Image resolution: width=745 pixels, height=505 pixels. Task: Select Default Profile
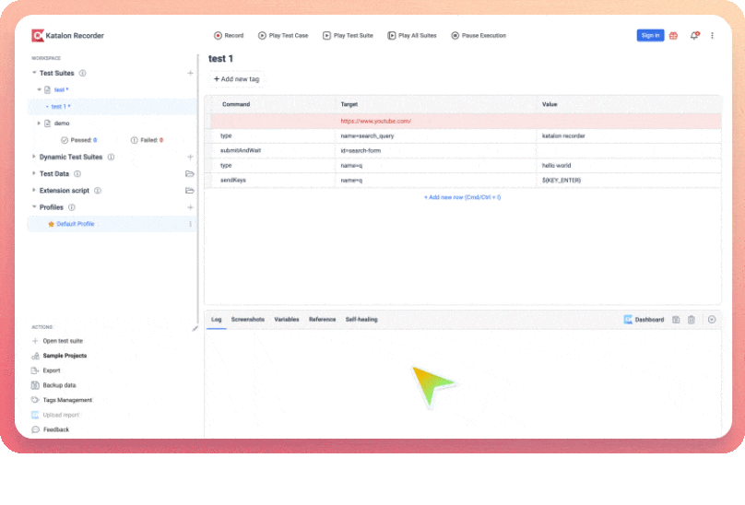coord(75,224)
